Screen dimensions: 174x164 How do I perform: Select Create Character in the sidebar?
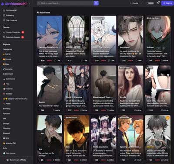coord(13,32)
